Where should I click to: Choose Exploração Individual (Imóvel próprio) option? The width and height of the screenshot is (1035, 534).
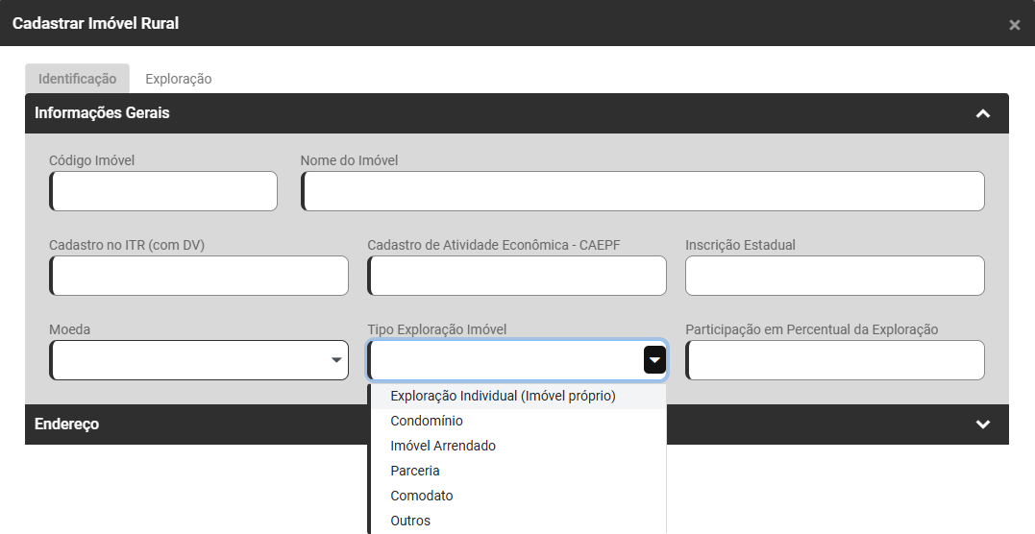coord(503,396)
